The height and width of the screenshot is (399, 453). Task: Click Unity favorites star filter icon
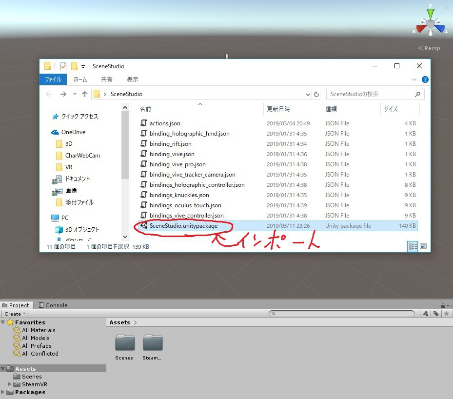446,314
